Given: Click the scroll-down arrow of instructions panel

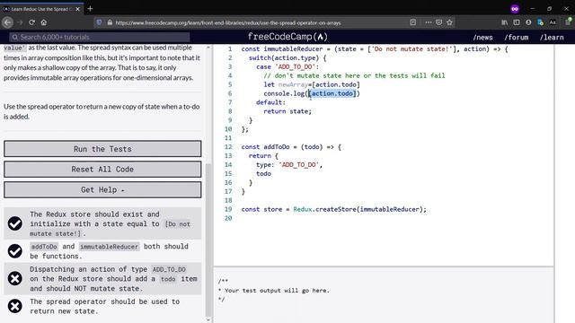Looking at the screenshot, I should pos(208,319).
